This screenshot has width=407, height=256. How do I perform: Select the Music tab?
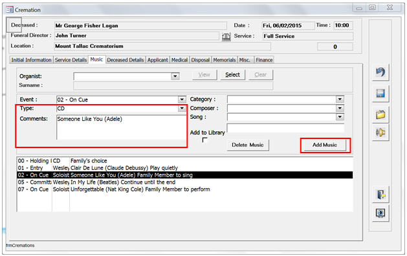(x=96, y=59)
